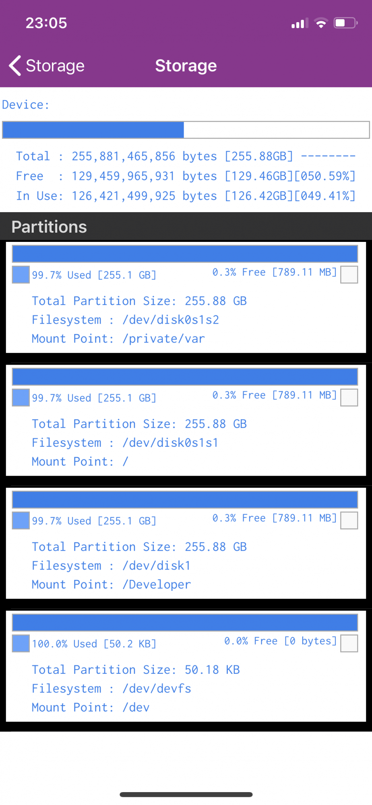Click the white Free swatch for /dev/disk0s1s1
372x805 pixels.
pyautogui.click(x=349, y=398)
